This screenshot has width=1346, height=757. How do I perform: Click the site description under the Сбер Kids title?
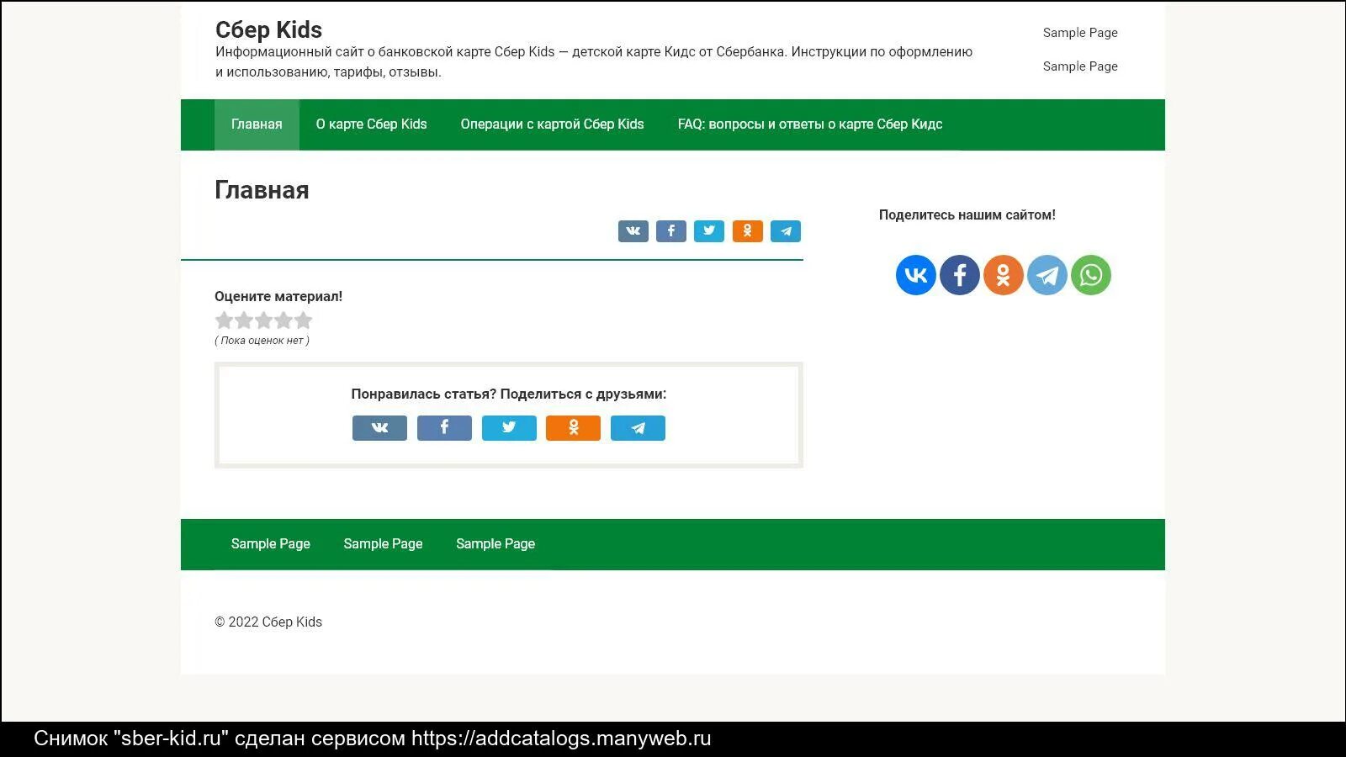coord(594,62)
